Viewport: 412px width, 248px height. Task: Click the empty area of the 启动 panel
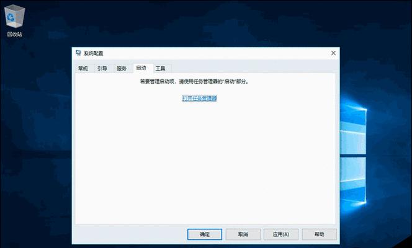click(205, 161)
